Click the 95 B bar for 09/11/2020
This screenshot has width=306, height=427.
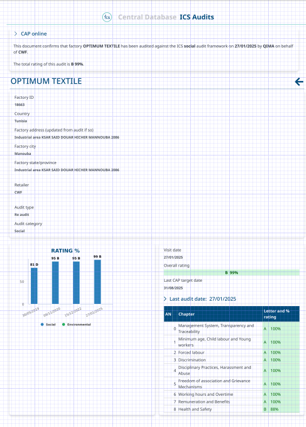pyautogui.click(x=55, y=283)
